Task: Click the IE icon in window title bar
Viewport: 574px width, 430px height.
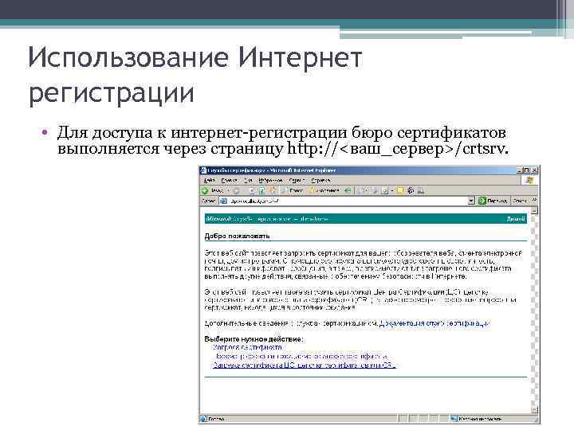Action: [203, 170]
